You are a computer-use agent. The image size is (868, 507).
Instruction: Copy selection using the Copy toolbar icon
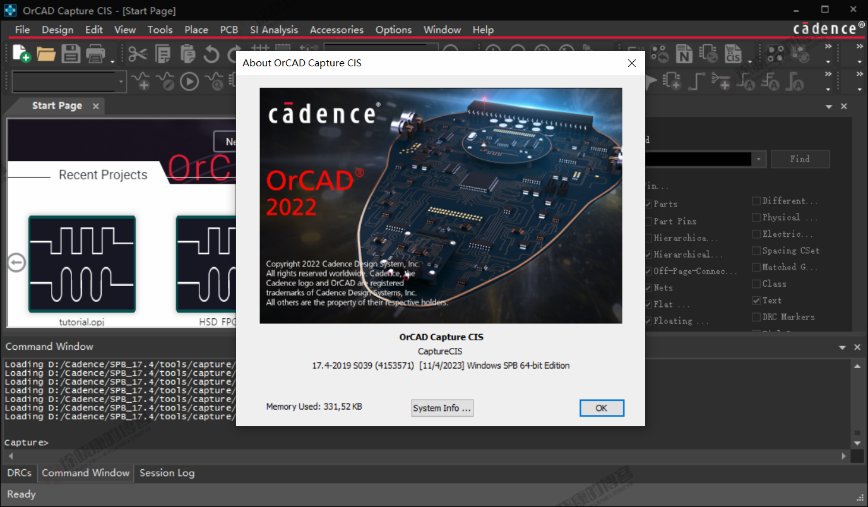pos(163,54)
